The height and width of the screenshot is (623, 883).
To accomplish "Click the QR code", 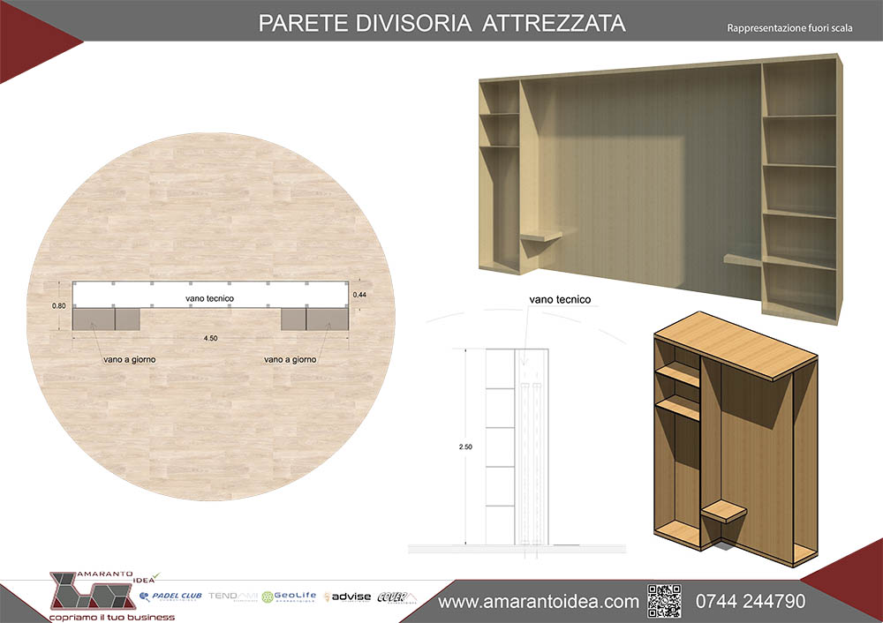I will pos(665,600).
